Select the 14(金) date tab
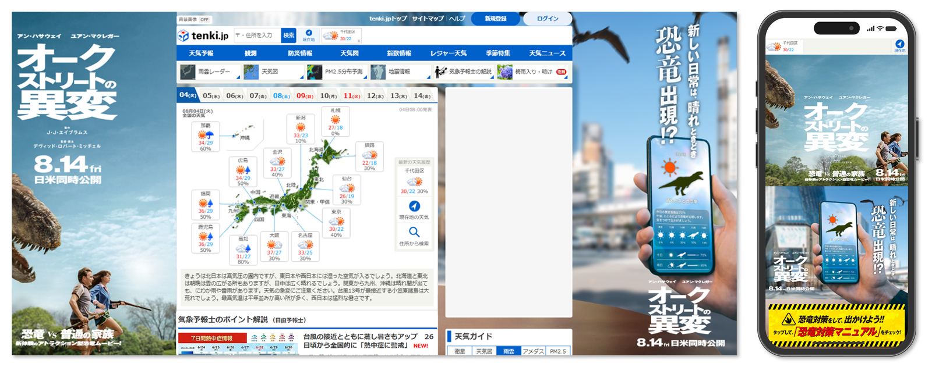932x367 pixels. [x=422, y=95]
